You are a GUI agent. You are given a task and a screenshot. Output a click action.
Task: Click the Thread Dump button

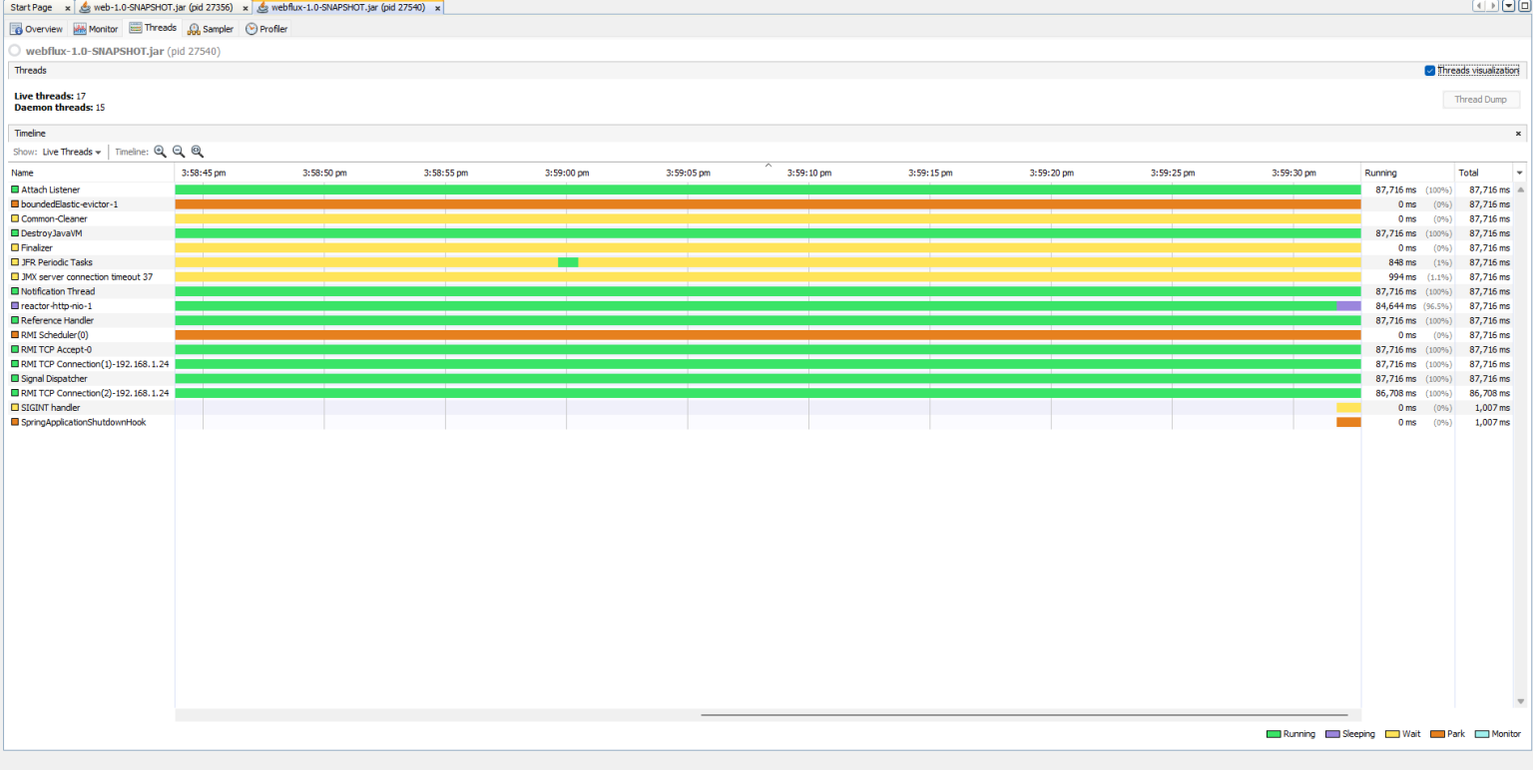1481,100
